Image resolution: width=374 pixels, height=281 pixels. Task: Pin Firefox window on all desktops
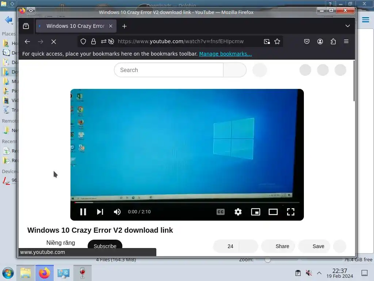tap(31, 10)
